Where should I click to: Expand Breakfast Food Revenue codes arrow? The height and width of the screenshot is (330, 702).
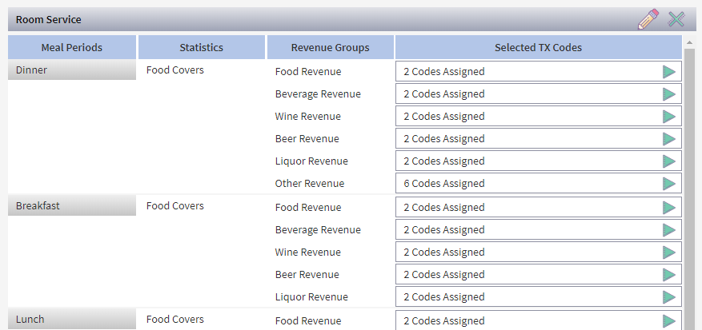[x=669, y=208]
